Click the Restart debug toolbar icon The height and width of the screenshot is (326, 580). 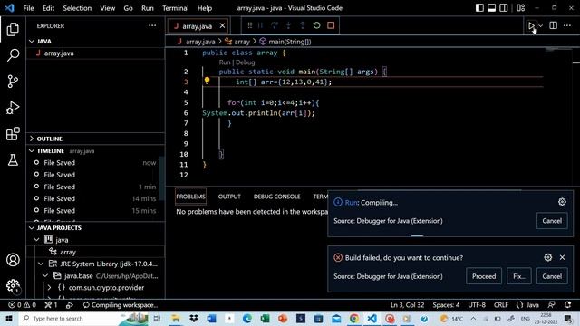tap(316, 25)
